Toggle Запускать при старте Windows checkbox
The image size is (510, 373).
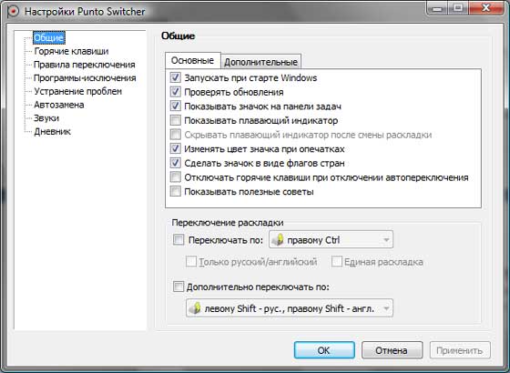coord(175,77)
